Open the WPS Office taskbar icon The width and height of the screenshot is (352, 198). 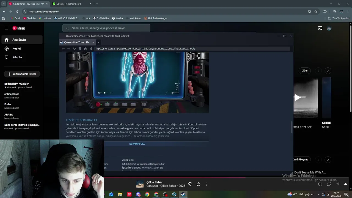point(129,194)
